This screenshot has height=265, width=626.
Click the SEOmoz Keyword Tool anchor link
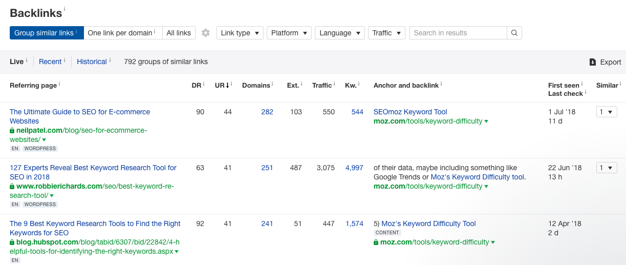(x=411, y=112)
